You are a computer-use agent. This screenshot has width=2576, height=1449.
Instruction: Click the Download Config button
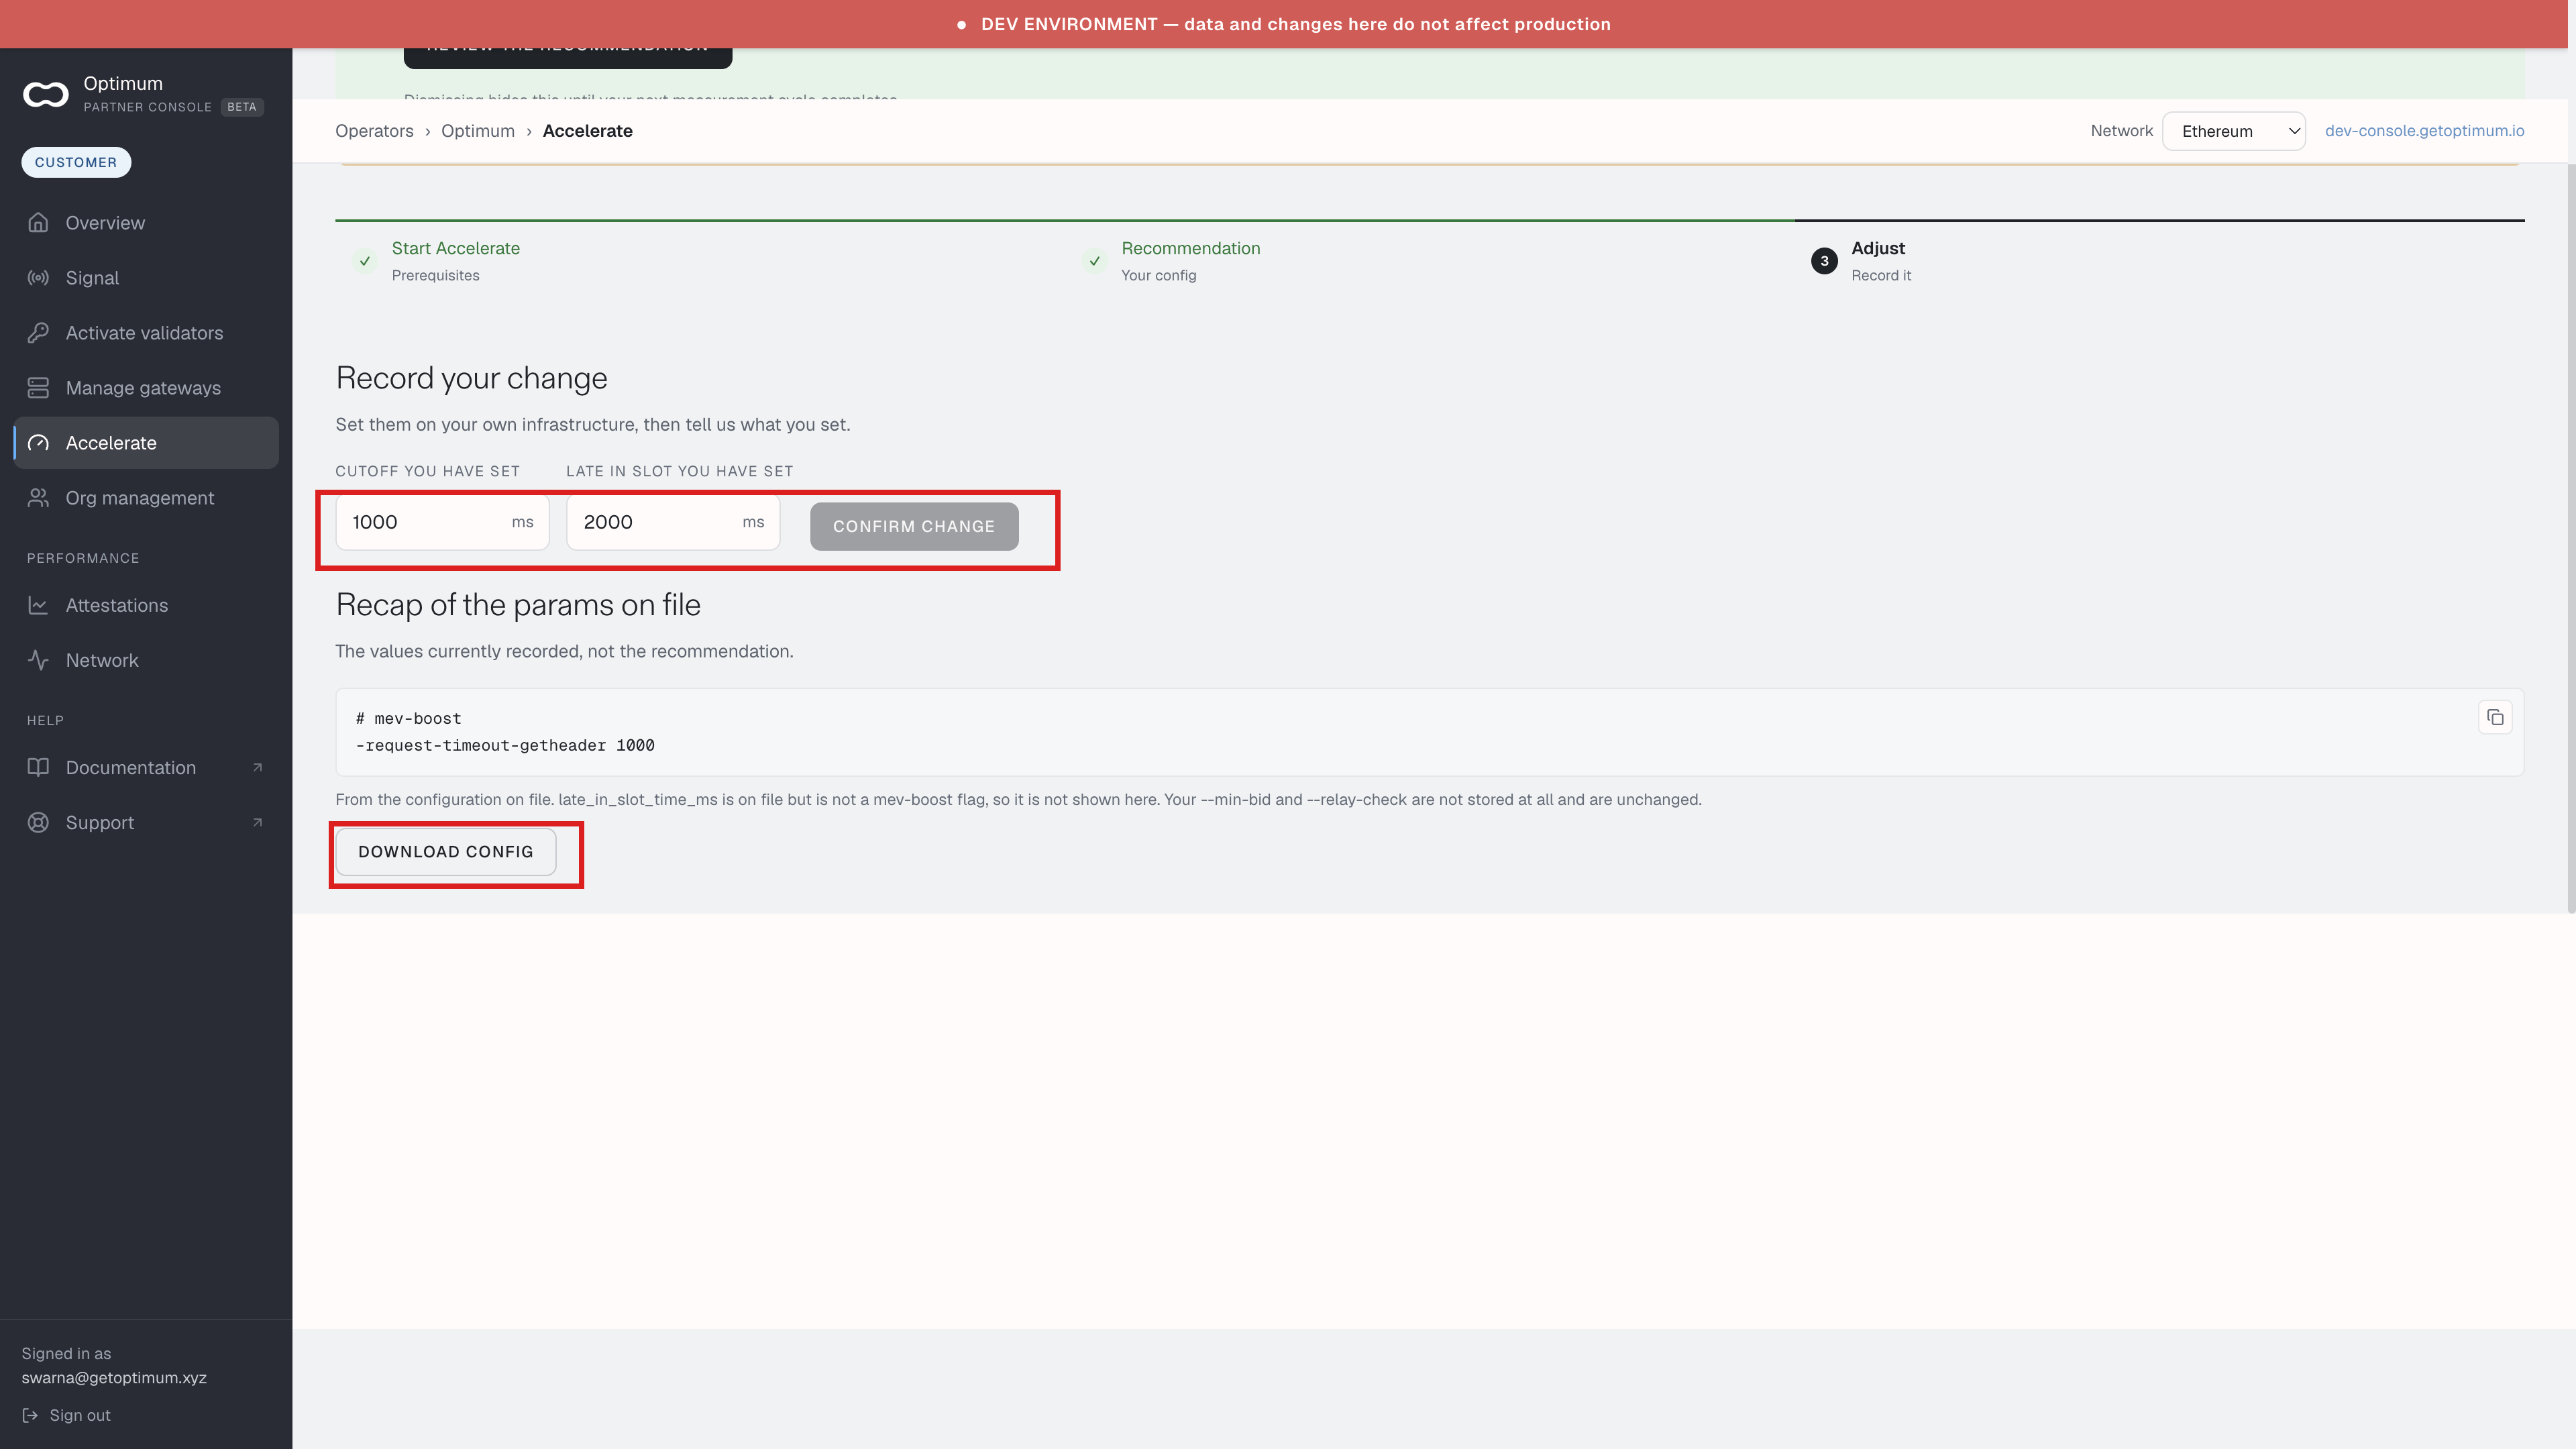point(445,851)
